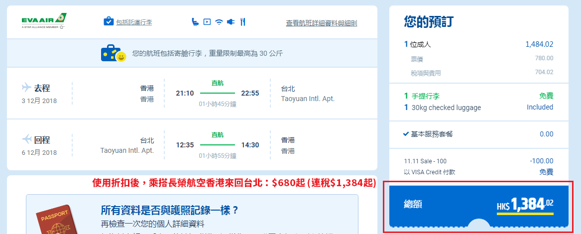
Task: Click the outbound arrival time 22:55
Action: point(250,93)
